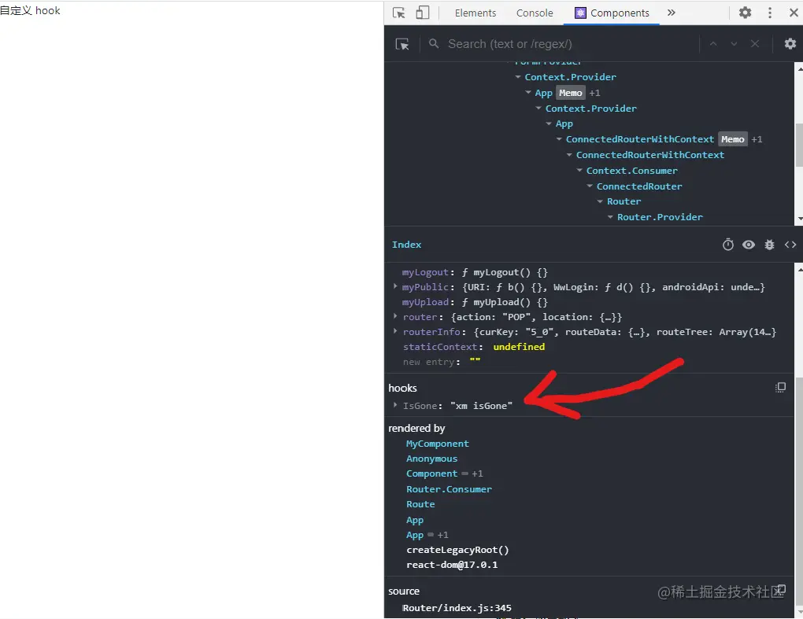Collapse the top Context.Provider node
The width and height of the screenshot is (803, 619).
[x=518, y=77]
